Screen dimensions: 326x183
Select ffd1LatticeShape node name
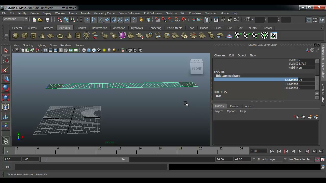tap(228, 76)
